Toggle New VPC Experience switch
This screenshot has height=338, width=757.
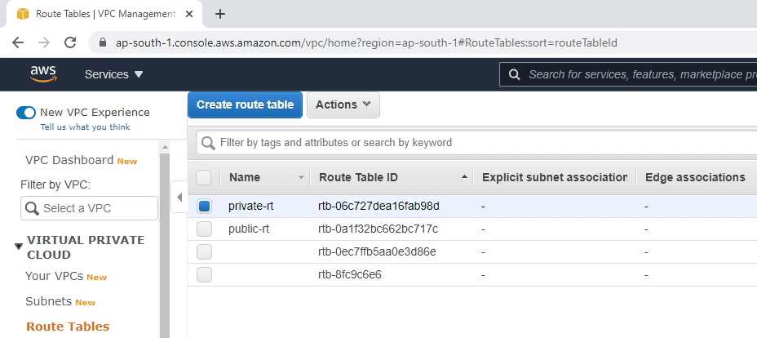click(26, 113)
